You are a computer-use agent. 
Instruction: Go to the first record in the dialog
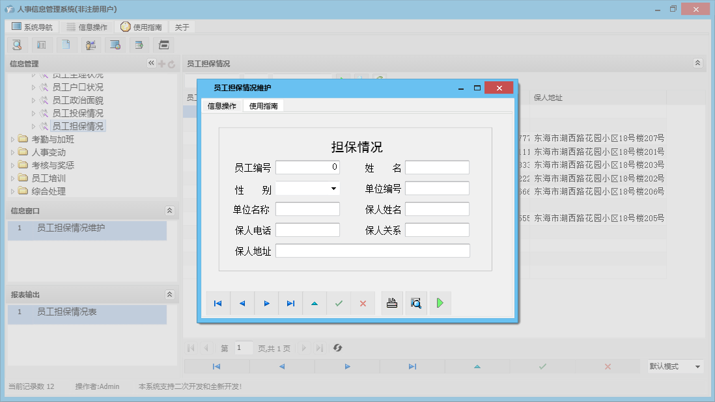click(x=217, y=302)
